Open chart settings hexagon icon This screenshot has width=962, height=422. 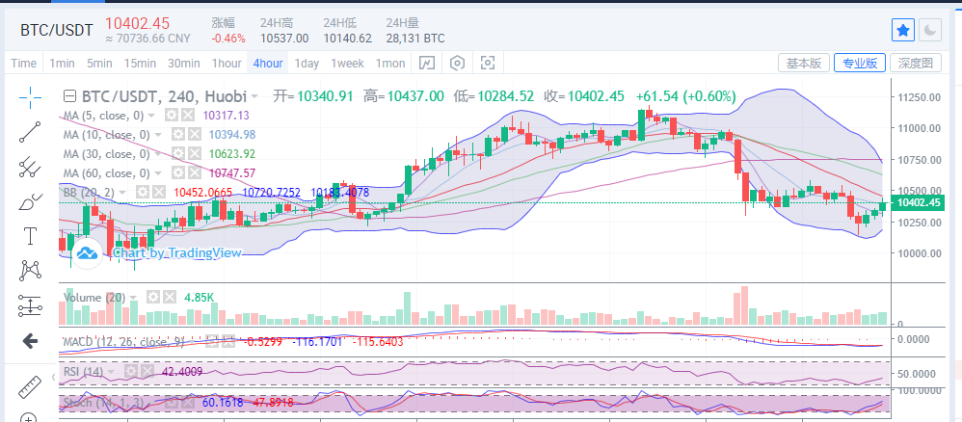point(457,64)
